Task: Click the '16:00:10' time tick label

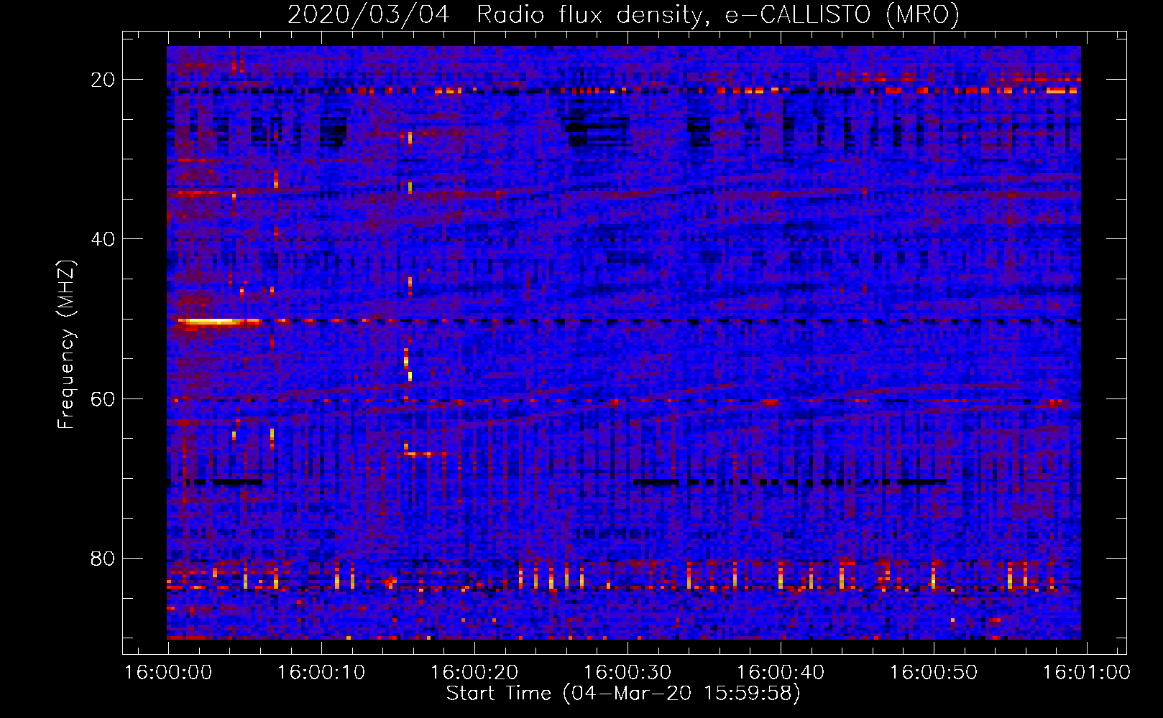Action: 321,673
